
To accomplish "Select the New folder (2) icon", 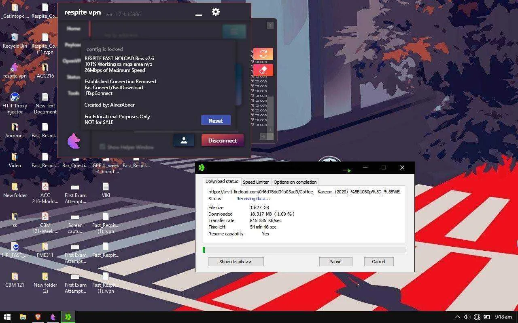I will (45, 283).
